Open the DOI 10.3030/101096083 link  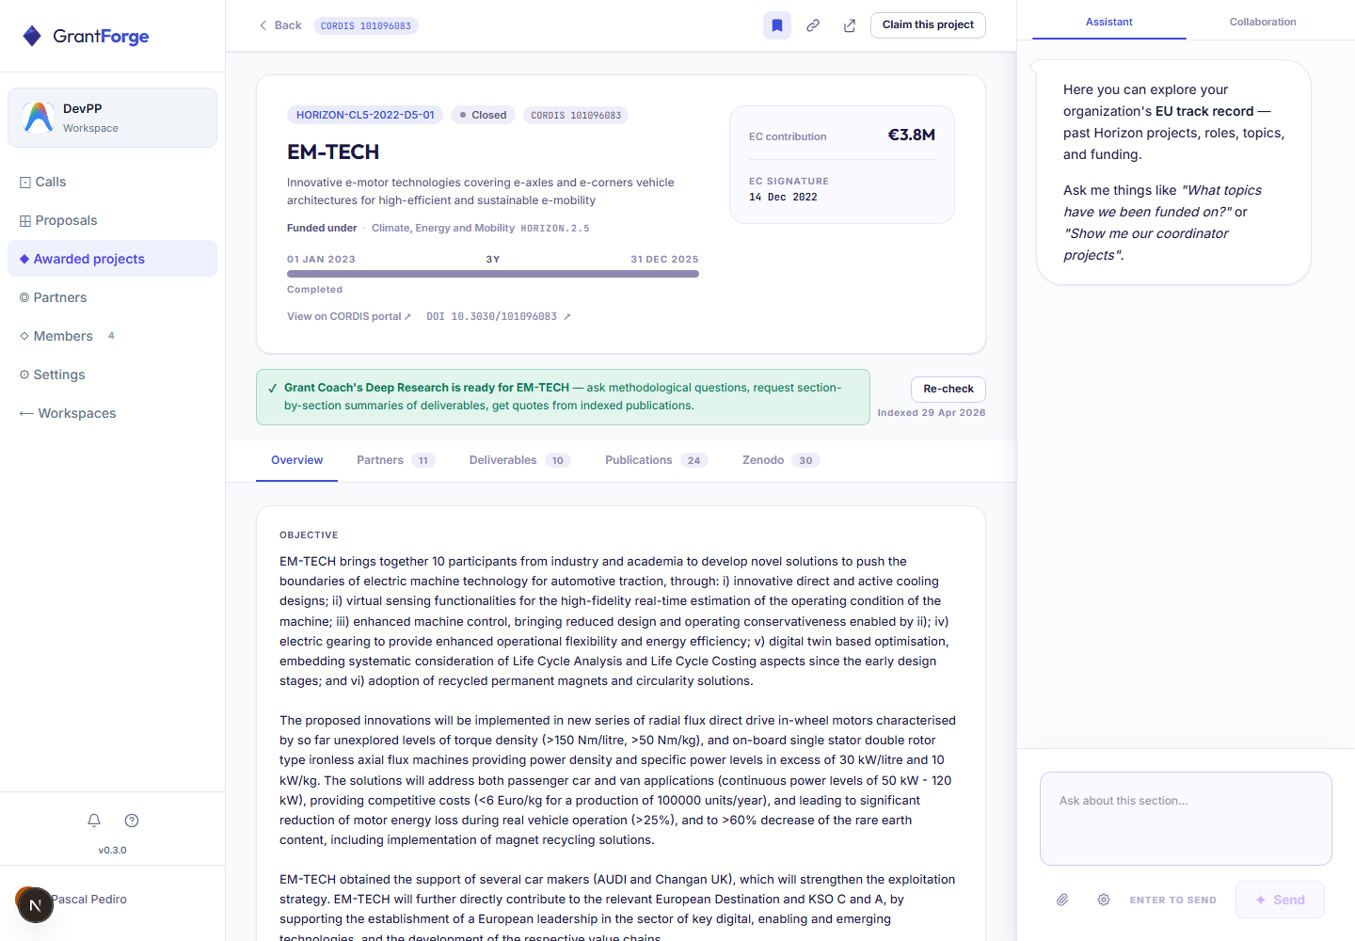pyautogui.click(x=499, y=316)
